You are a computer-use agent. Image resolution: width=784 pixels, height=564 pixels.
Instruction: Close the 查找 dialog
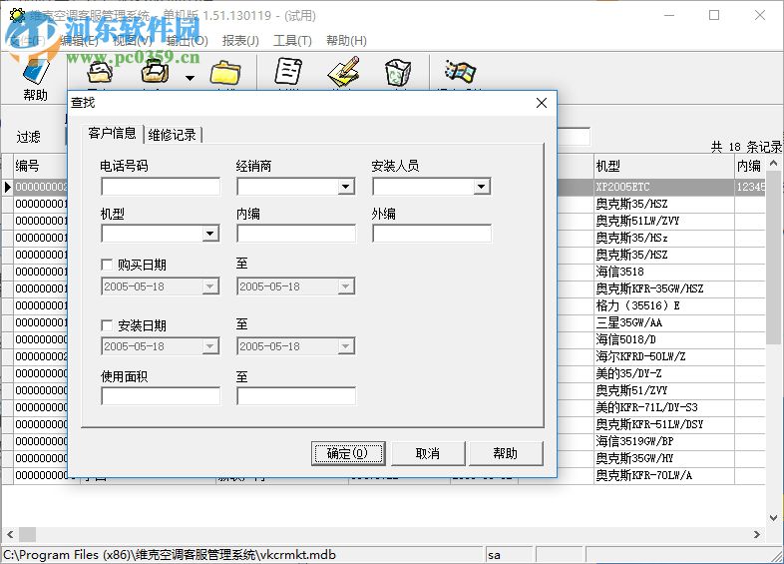tap(542, 103)
